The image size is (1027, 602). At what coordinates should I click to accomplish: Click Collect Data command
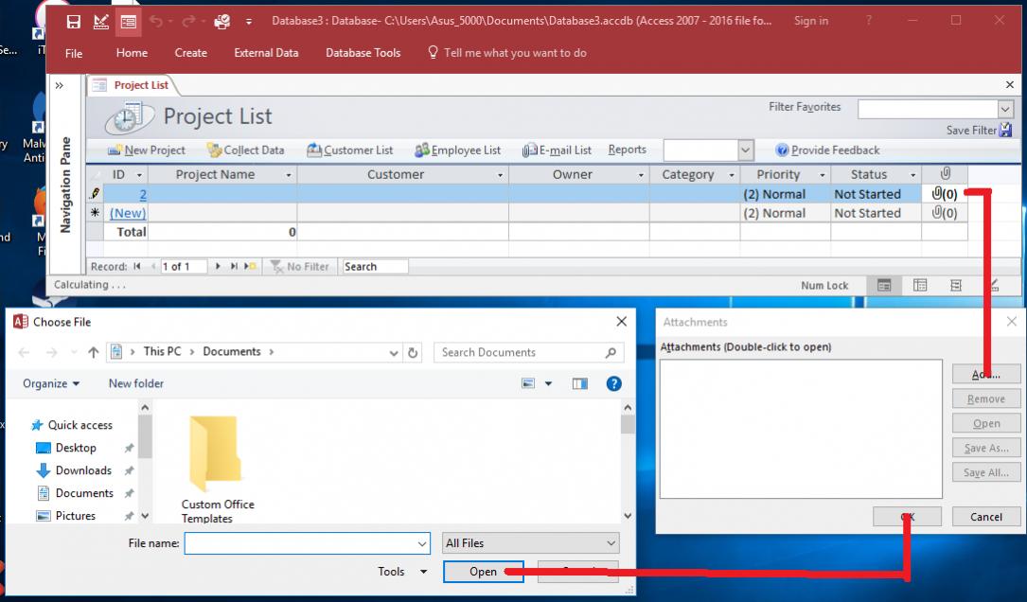[245, 150]
